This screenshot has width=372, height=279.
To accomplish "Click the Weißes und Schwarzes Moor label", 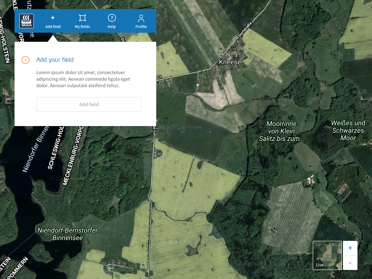I will coord(348,130).
